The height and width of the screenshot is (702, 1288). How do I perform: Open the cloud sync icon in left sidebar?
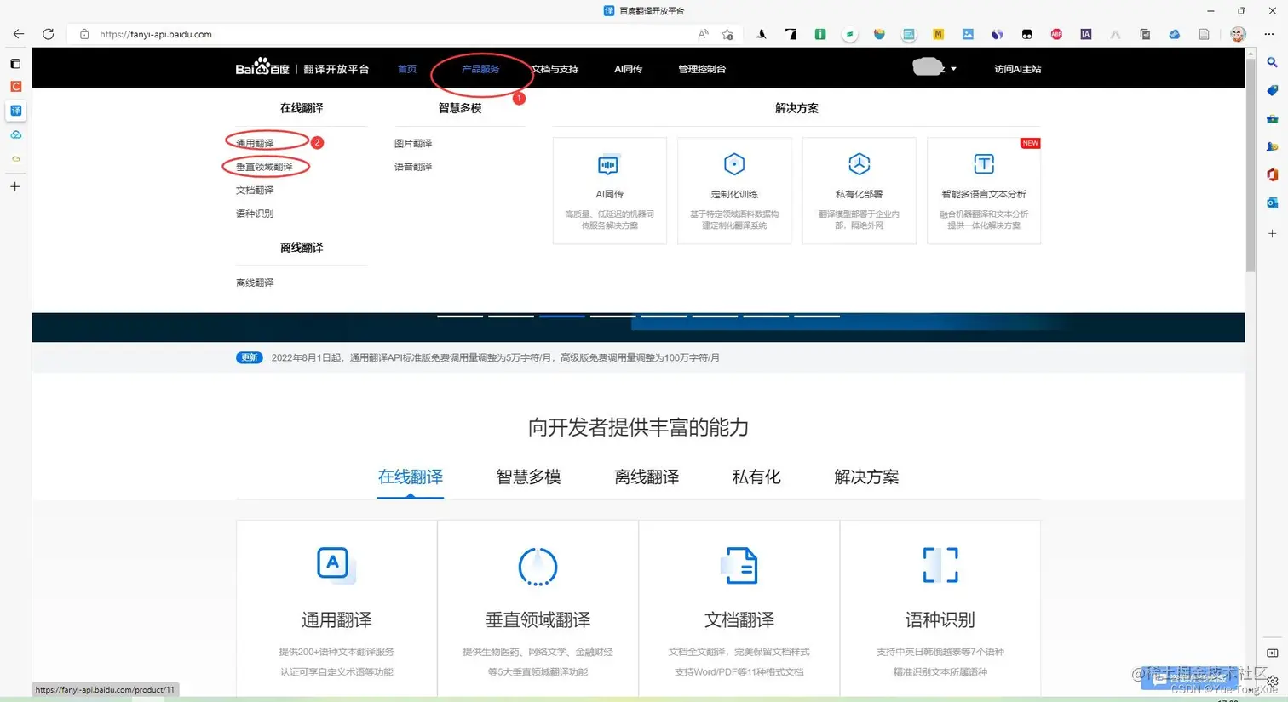(15, 134)
